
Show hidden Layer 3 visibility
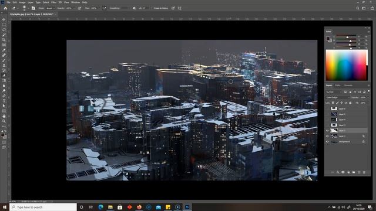[x=327, y=125]
